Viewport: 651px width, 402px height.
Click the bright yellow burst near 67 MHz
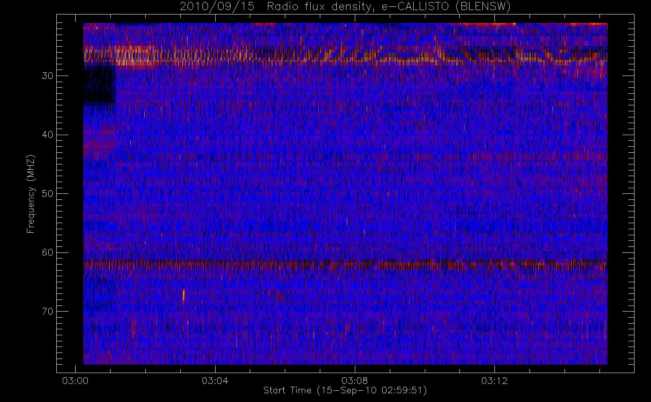point(183,295)
